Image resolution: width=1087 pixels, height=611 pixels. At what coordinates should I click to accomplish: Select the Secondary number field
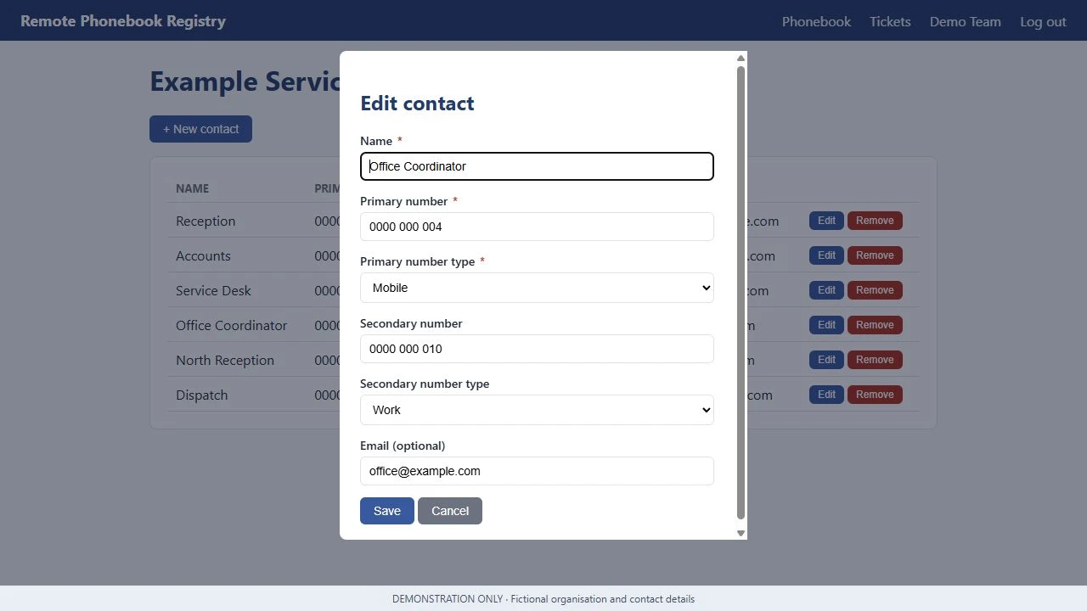pos(537,349)
